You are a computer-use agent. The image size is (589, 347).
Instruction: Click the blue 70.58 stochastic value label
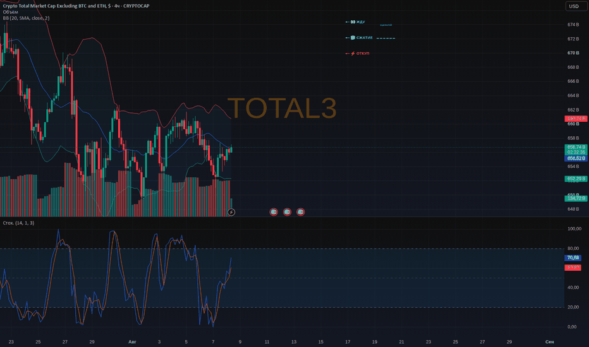[x=573, y=257]
